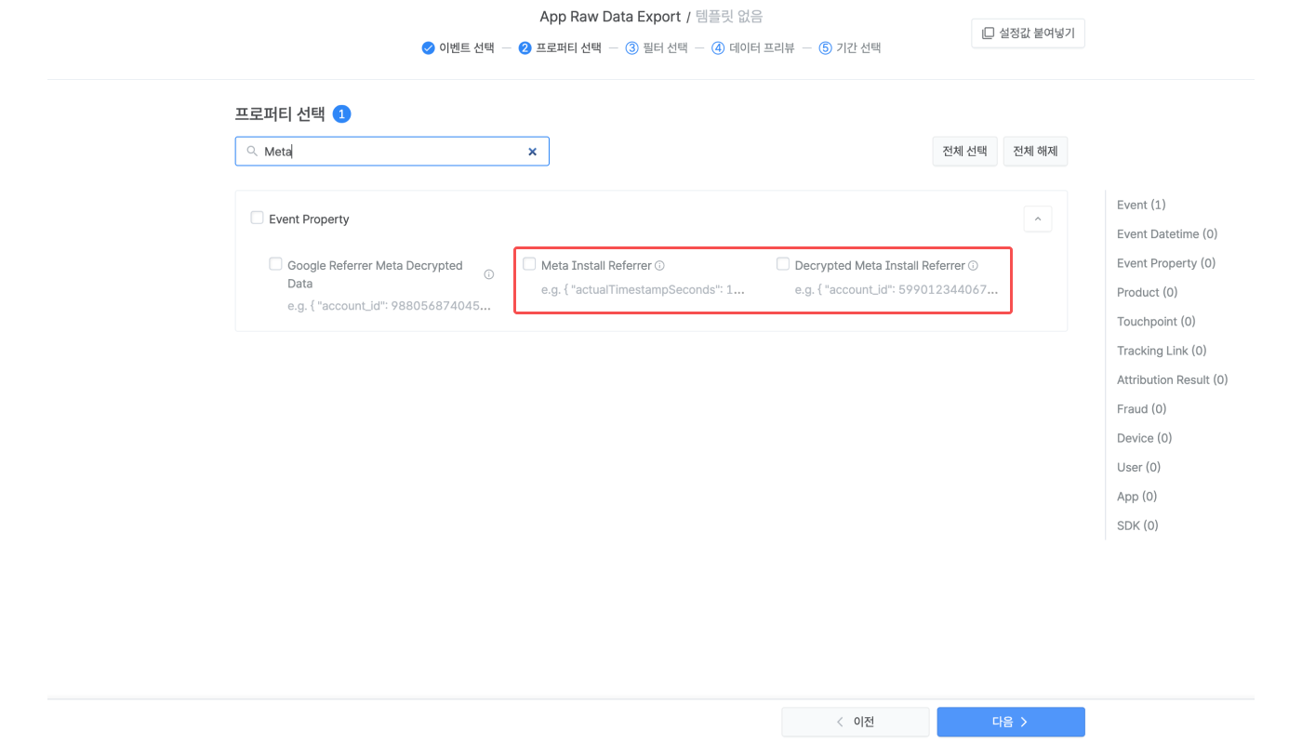The image size is (1302, 744).
Task: Click the Event Property section label
Action: [x=309, y=219]
